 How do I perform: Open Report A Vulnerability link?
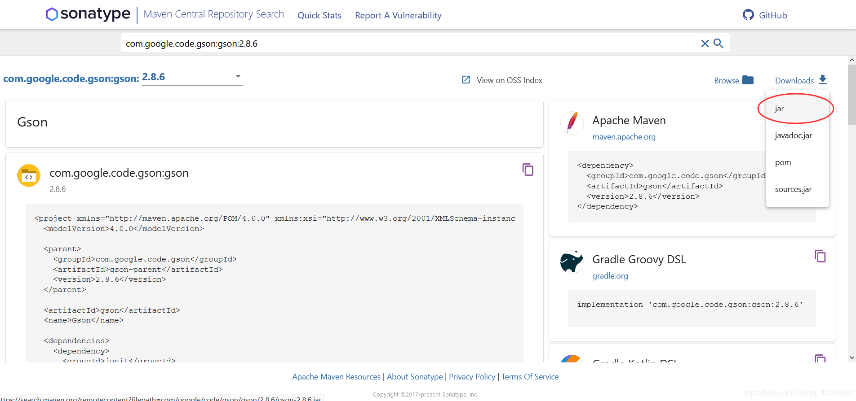pos(398,15)
